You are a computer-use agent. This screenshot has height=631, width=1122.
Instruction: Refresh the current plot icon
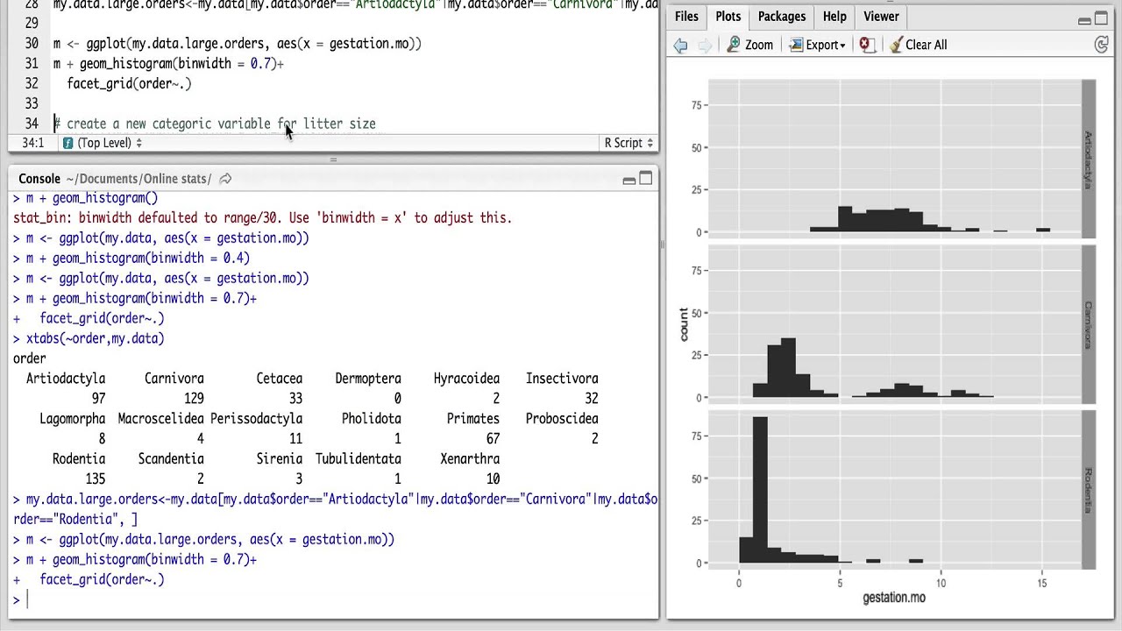[x=1102, y=45]
